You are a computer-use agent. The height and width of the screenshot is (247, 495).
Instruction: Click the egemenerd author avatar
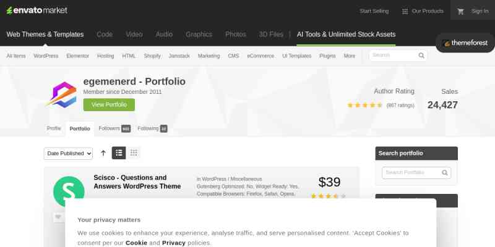[x=62, y=95]
